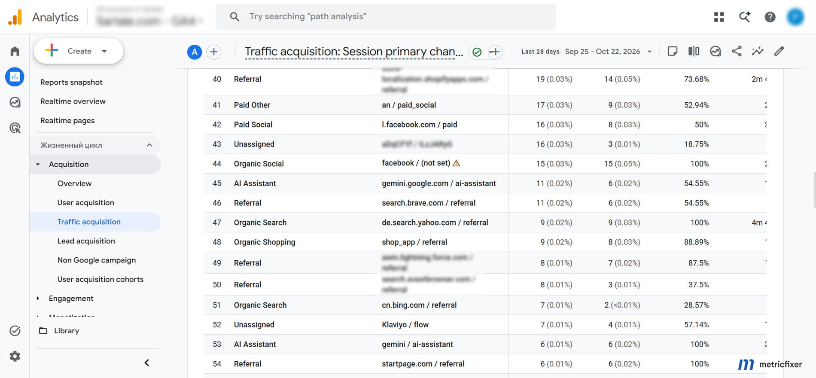Open Reports snapshot

click(71, 82)
